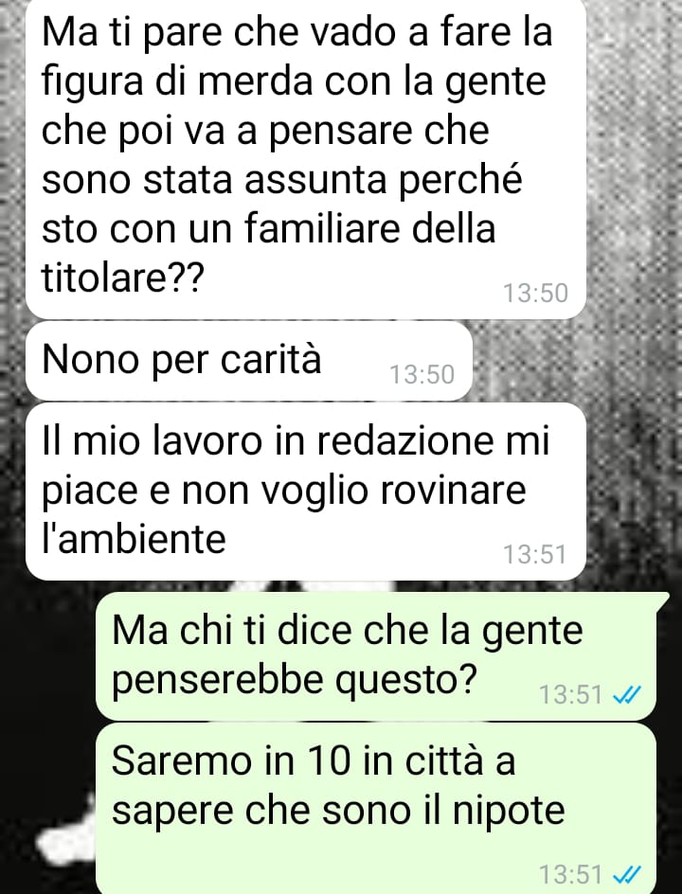Viewport: 682px width, 894px height.
Task: Tap the 13:51 time on the nipote bubble
Action: [571, 873]
